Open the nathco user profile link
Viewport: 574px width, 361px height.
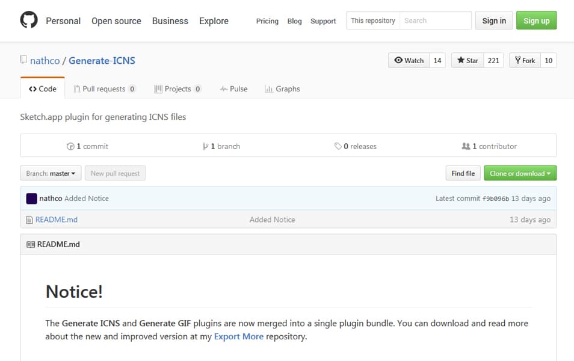click(x=45, y=60)
